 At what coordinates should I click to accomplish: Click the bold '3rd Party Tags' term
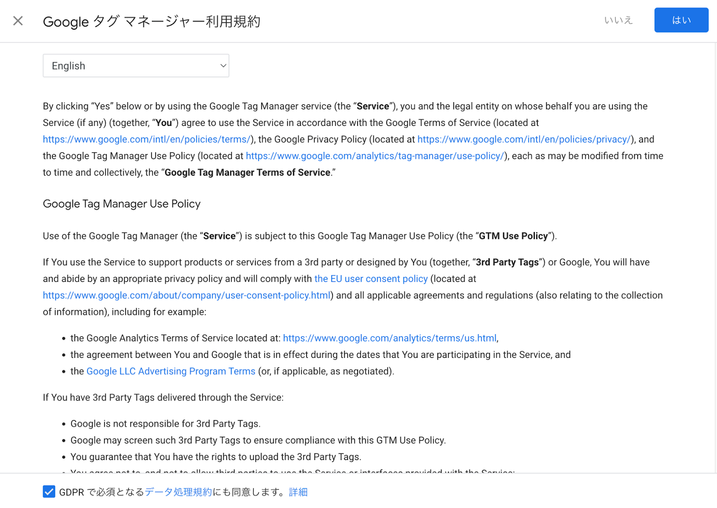[x=507, y=263]
